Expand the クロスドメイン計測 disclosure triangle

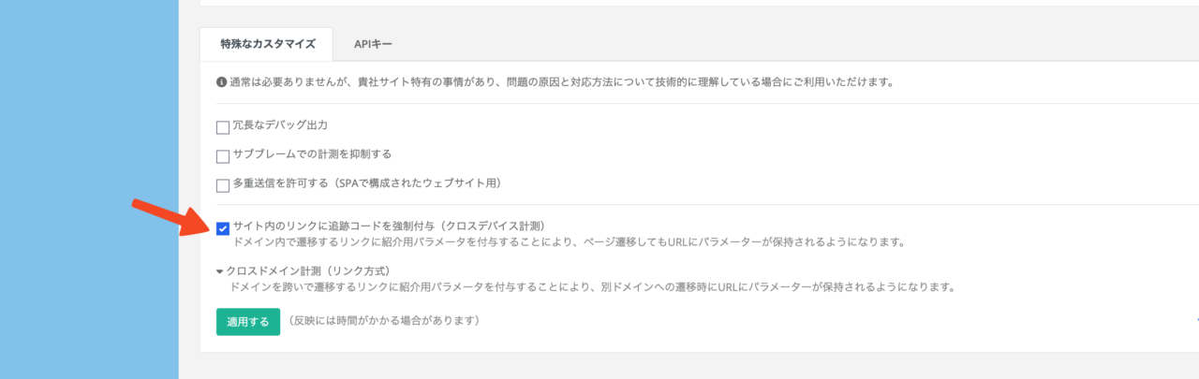[x=220, y=271]
